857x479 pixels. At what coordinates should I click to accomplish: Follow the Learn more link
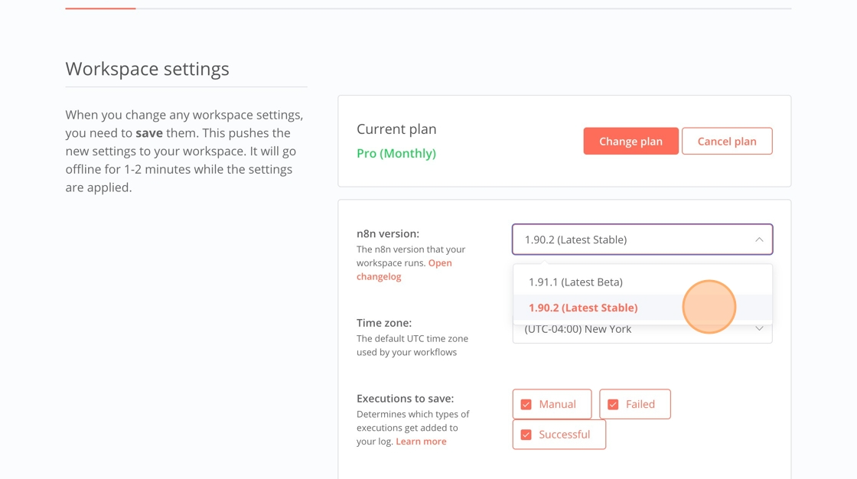421,442
